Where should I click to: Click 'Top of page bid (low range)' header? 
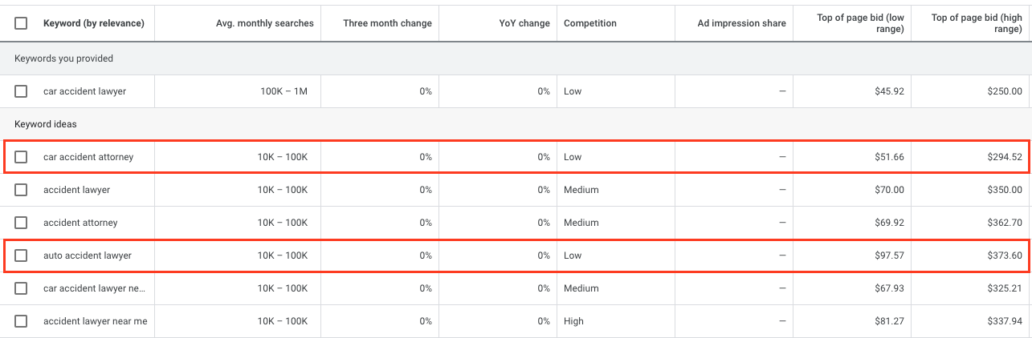860,23
